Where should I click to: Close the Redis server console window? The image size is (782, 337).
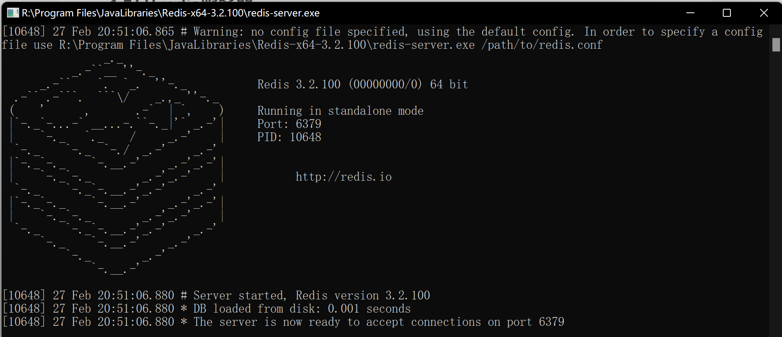pyautogui.click(x=764, y=12)
